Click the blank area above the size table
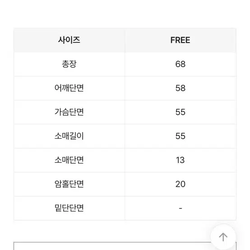Viewport: 250px width, 250px height. pyautogui.click(x=125, y=14)
